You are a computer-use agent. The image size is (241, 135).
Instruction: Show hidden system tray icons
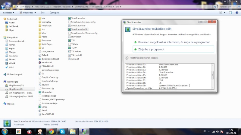click(x=209, y=132)
